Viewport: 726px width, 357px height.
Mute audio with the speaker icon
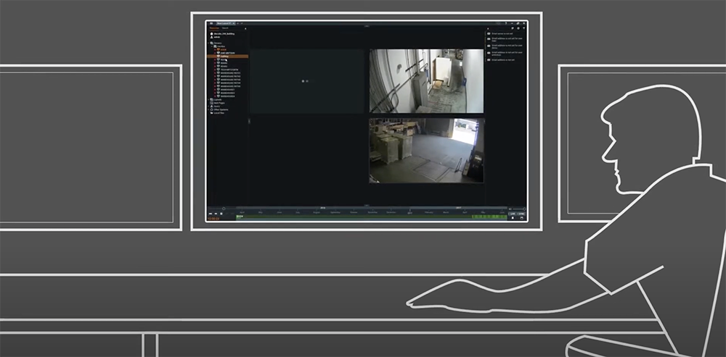pyautogui.click(x=510, y=209)
